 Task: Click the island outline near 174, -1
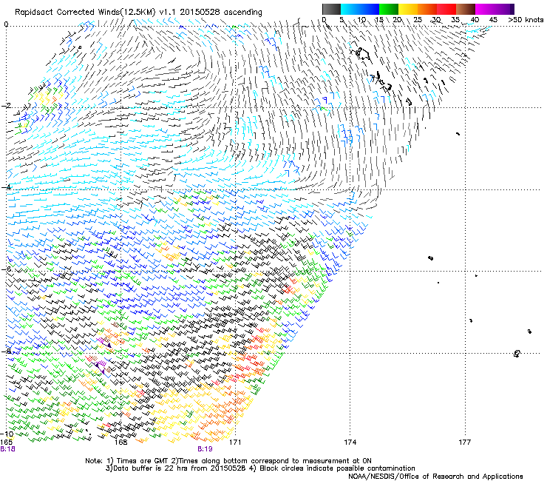(363, 53)
